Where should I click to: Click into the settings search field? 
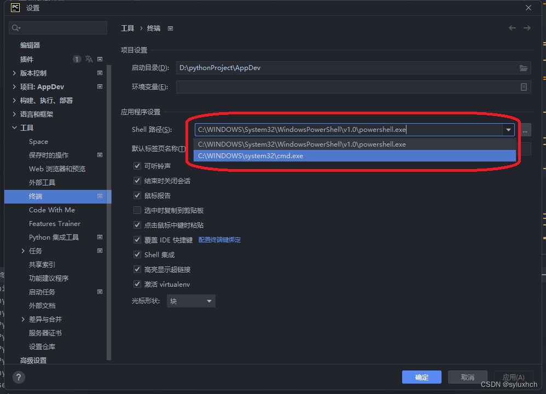58,28
